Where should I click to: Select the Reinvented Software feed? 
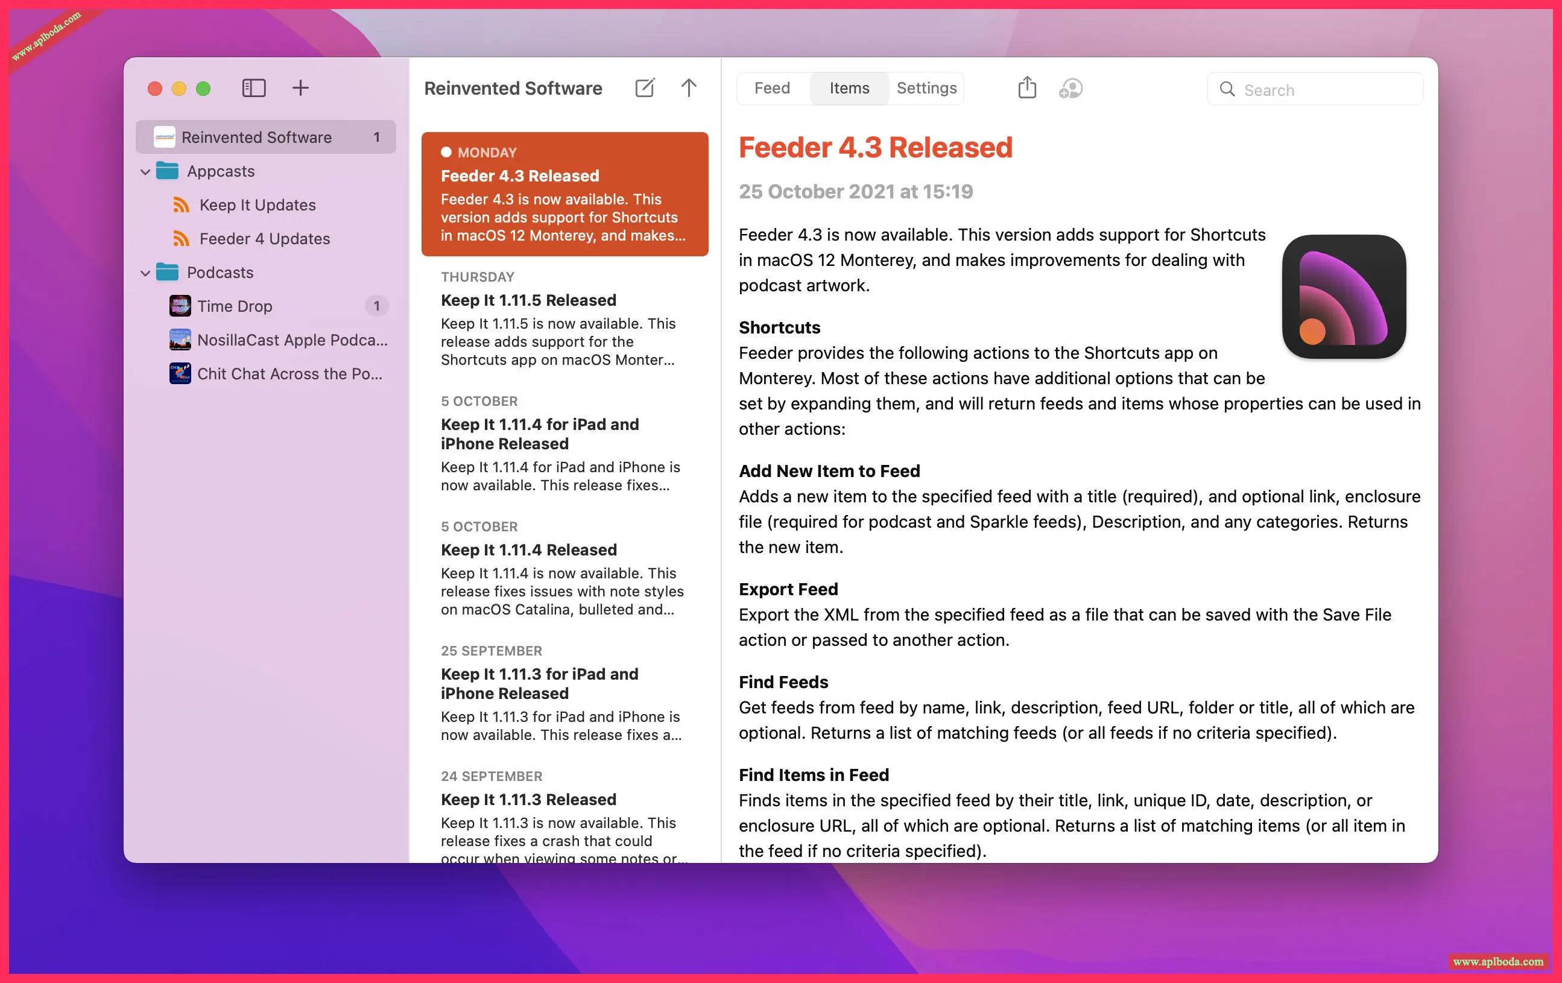(256, 137)
